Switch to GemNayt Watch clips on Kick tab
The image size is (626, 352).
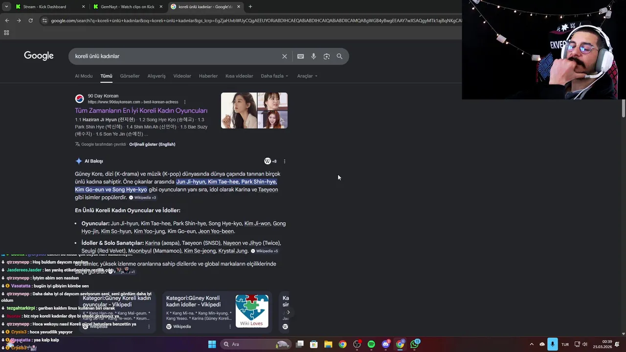127,7
